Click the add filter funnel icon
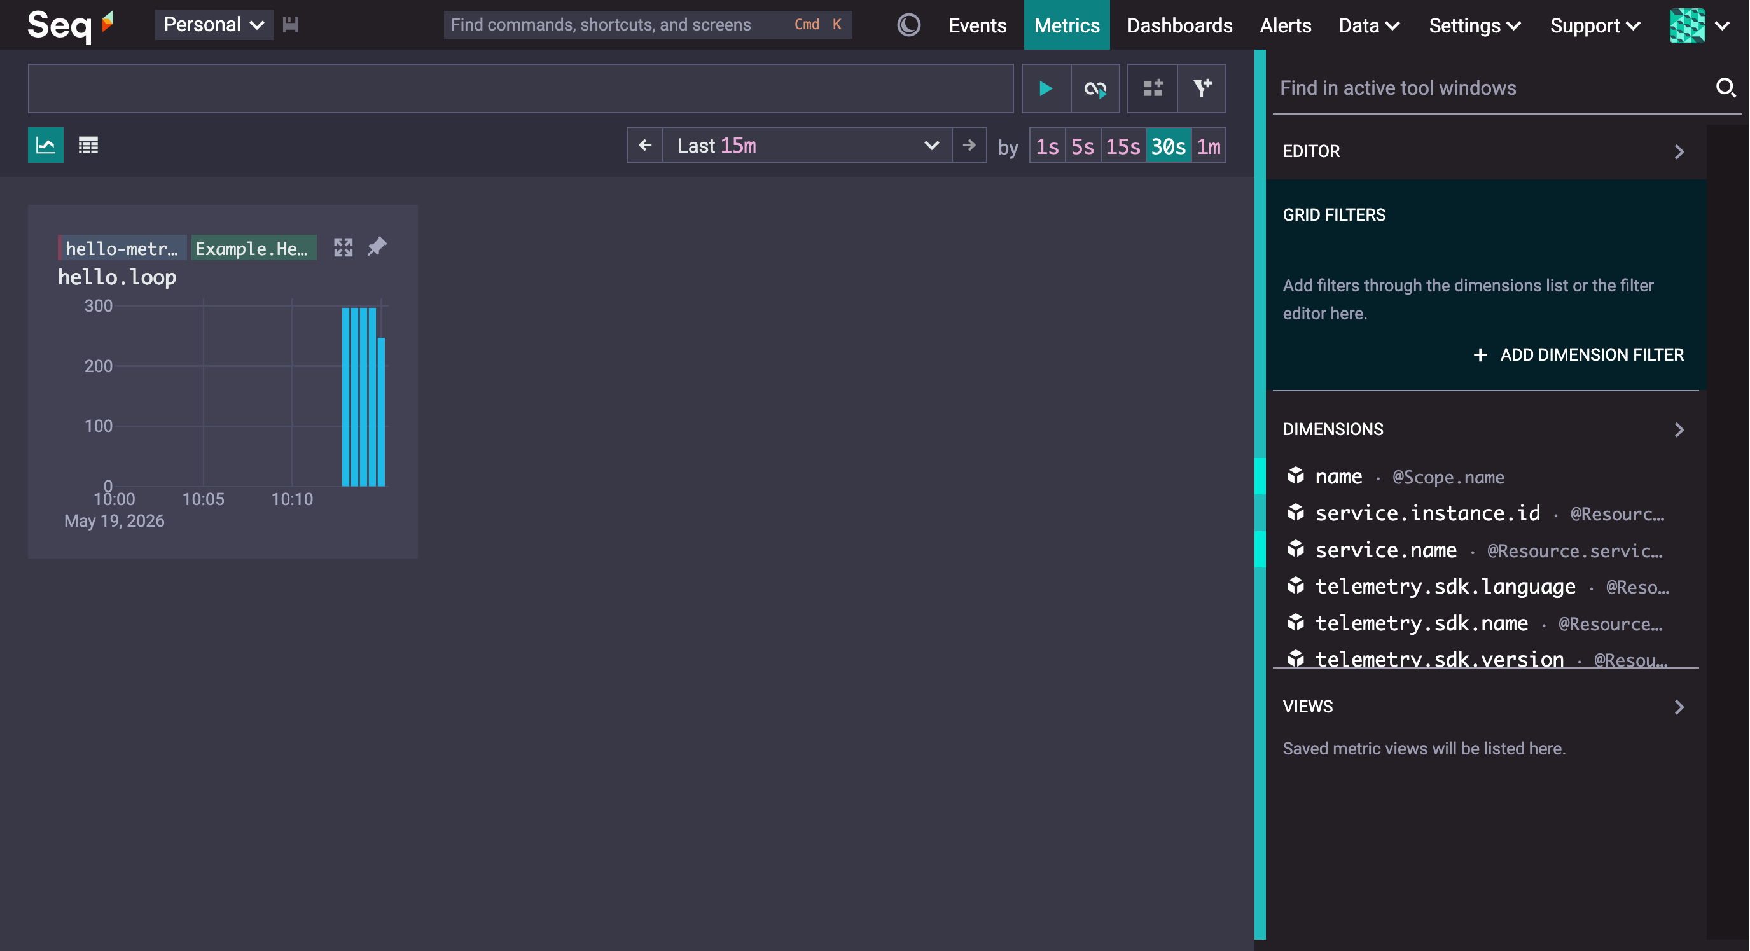 [x=1202, y=88]
